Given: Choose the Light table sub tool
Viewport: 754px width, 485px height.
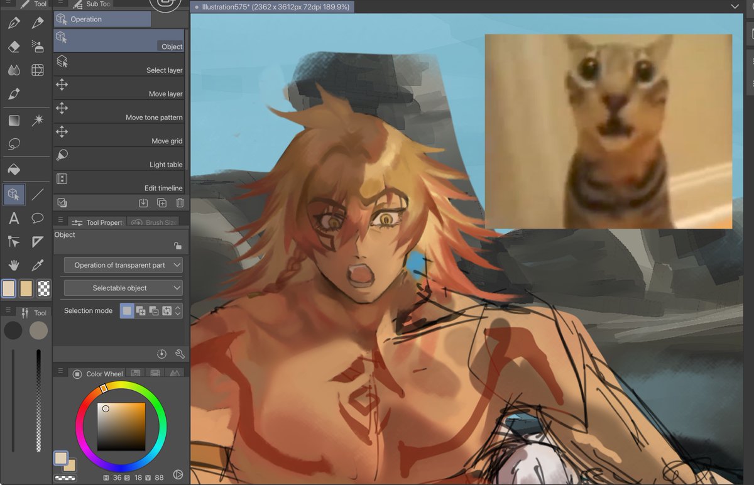Looking at the screenshot, I should click(119, 159).
